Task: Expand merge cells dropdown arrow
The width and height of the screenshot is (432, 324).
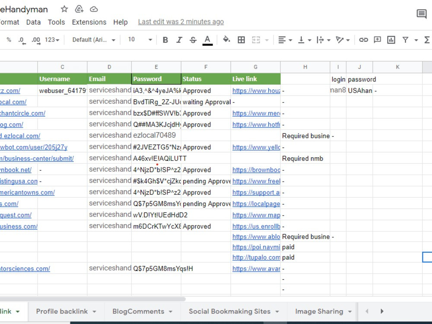Action: pos(267,40)
